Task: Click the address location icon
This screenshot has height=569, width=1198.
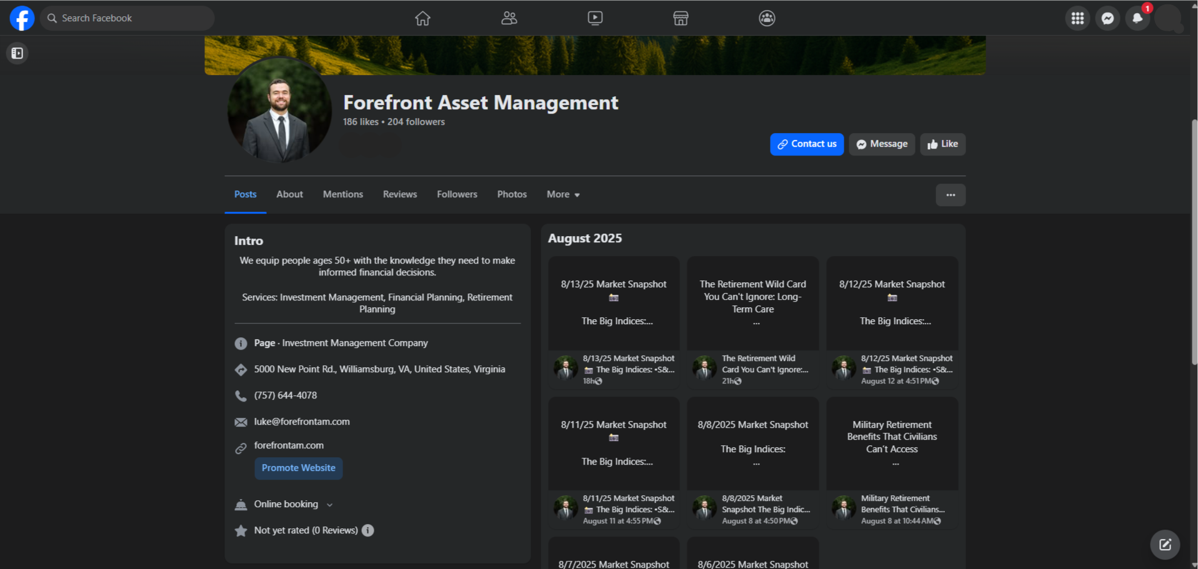Action: coord(241,370)
